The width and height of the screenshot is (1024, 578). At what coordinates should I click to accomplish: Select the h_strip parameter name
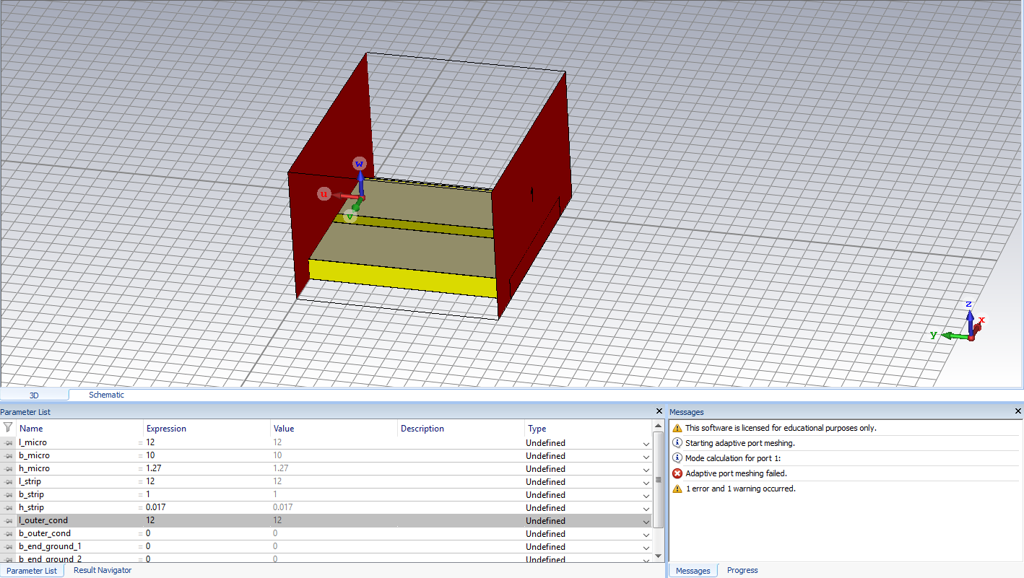click(x=31, y=507)
